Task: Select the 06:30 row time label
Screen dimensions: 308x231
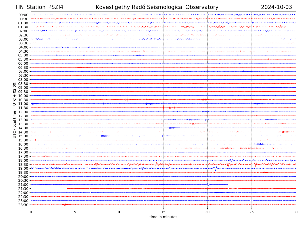Action: click(23, 68)
